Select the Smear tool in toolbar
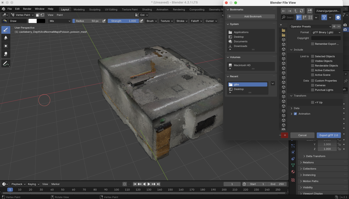Screen dimensions: 349x199 (x=6, y=54)
